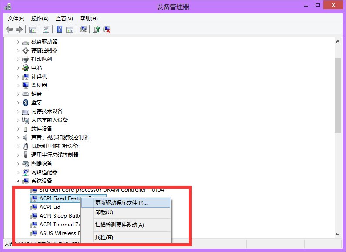Expand the 打印队列 node
The height and width of the screenshot is (252, 346).
(x=18, y=59)
